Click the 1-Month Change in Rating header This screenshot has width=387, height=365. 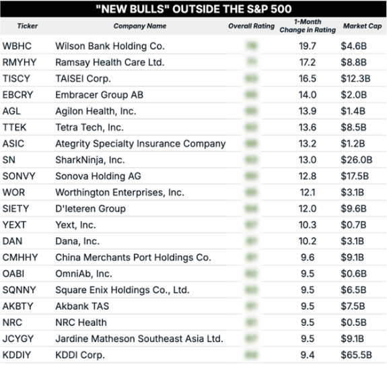tap(308, 26)
